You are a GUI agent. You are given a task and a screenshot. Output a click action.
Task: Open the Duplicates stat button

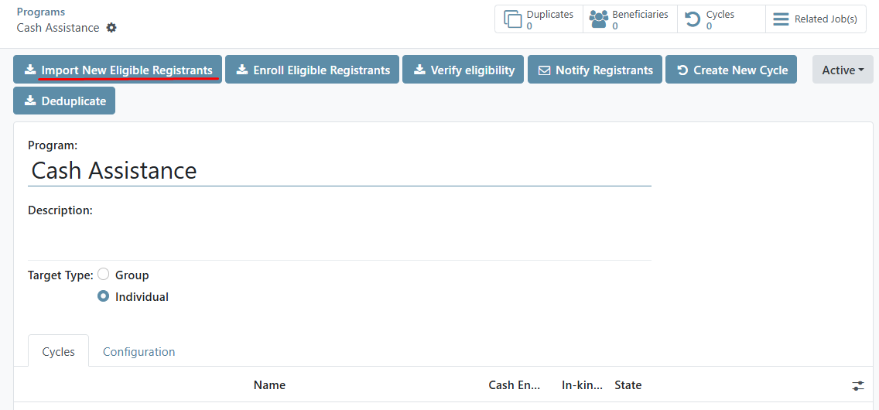[539, 19]
